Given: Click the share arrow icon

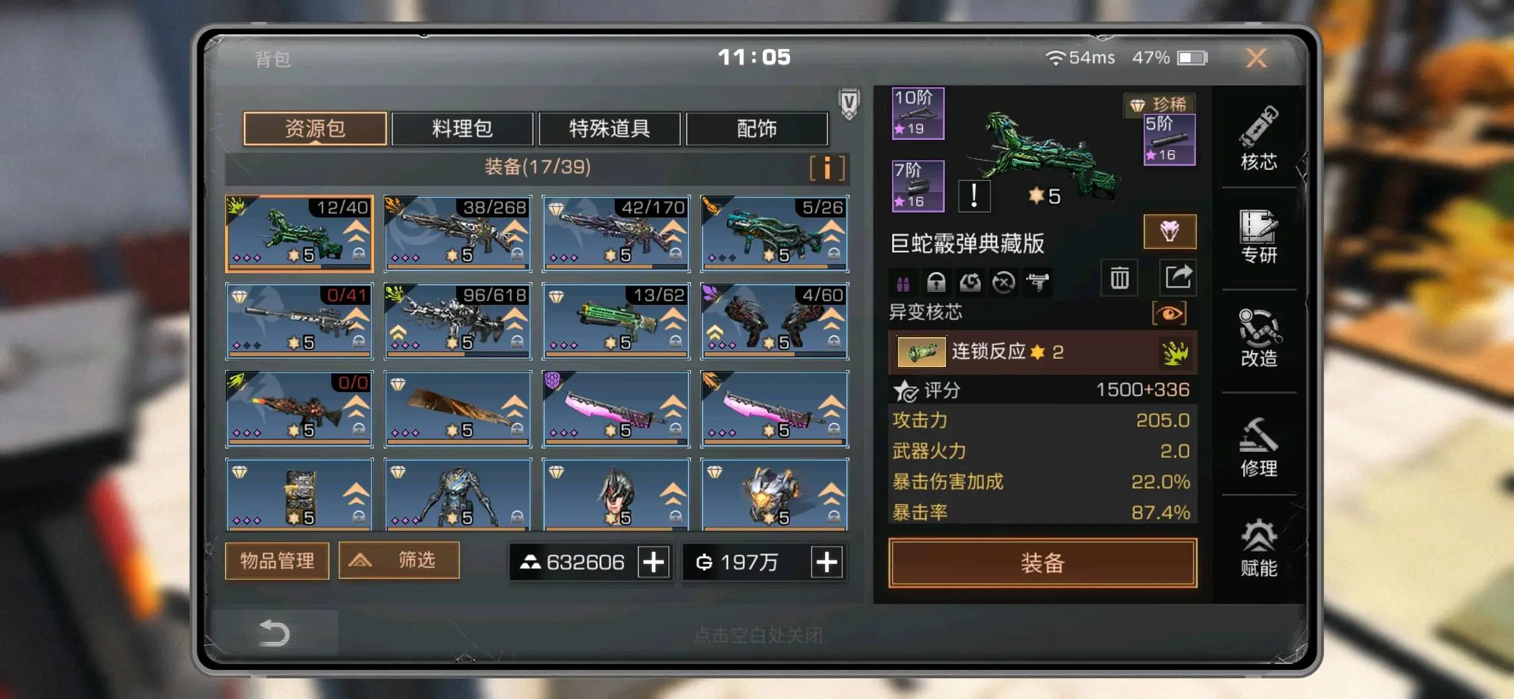Looking at the screenshot, I should 1178,277.
